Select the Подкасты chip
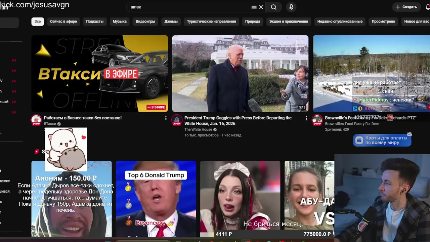The image size is (430, 242). (x=95, y=22)
